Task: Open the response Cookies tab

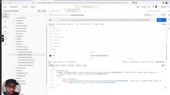Action: 54,62
